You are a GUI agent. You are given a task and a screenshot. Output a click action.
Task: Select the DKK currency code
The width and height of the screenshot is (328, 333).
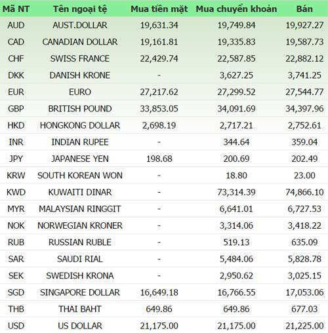pos(16,75)
